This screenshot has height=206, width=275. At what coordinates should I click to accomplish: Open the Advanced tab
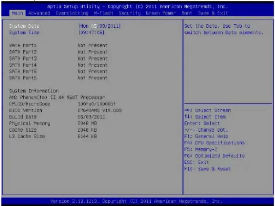coord(39,13)
